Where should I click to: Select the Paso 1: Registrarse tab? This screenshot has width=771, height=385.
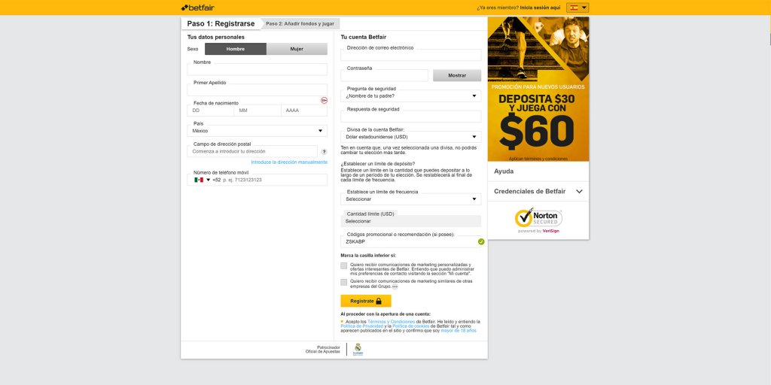click(221, 23)
